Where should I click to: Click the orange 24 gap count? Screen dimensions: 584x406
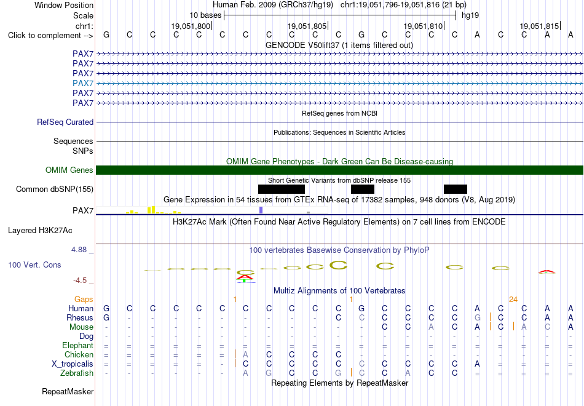[x=513, y=299]
